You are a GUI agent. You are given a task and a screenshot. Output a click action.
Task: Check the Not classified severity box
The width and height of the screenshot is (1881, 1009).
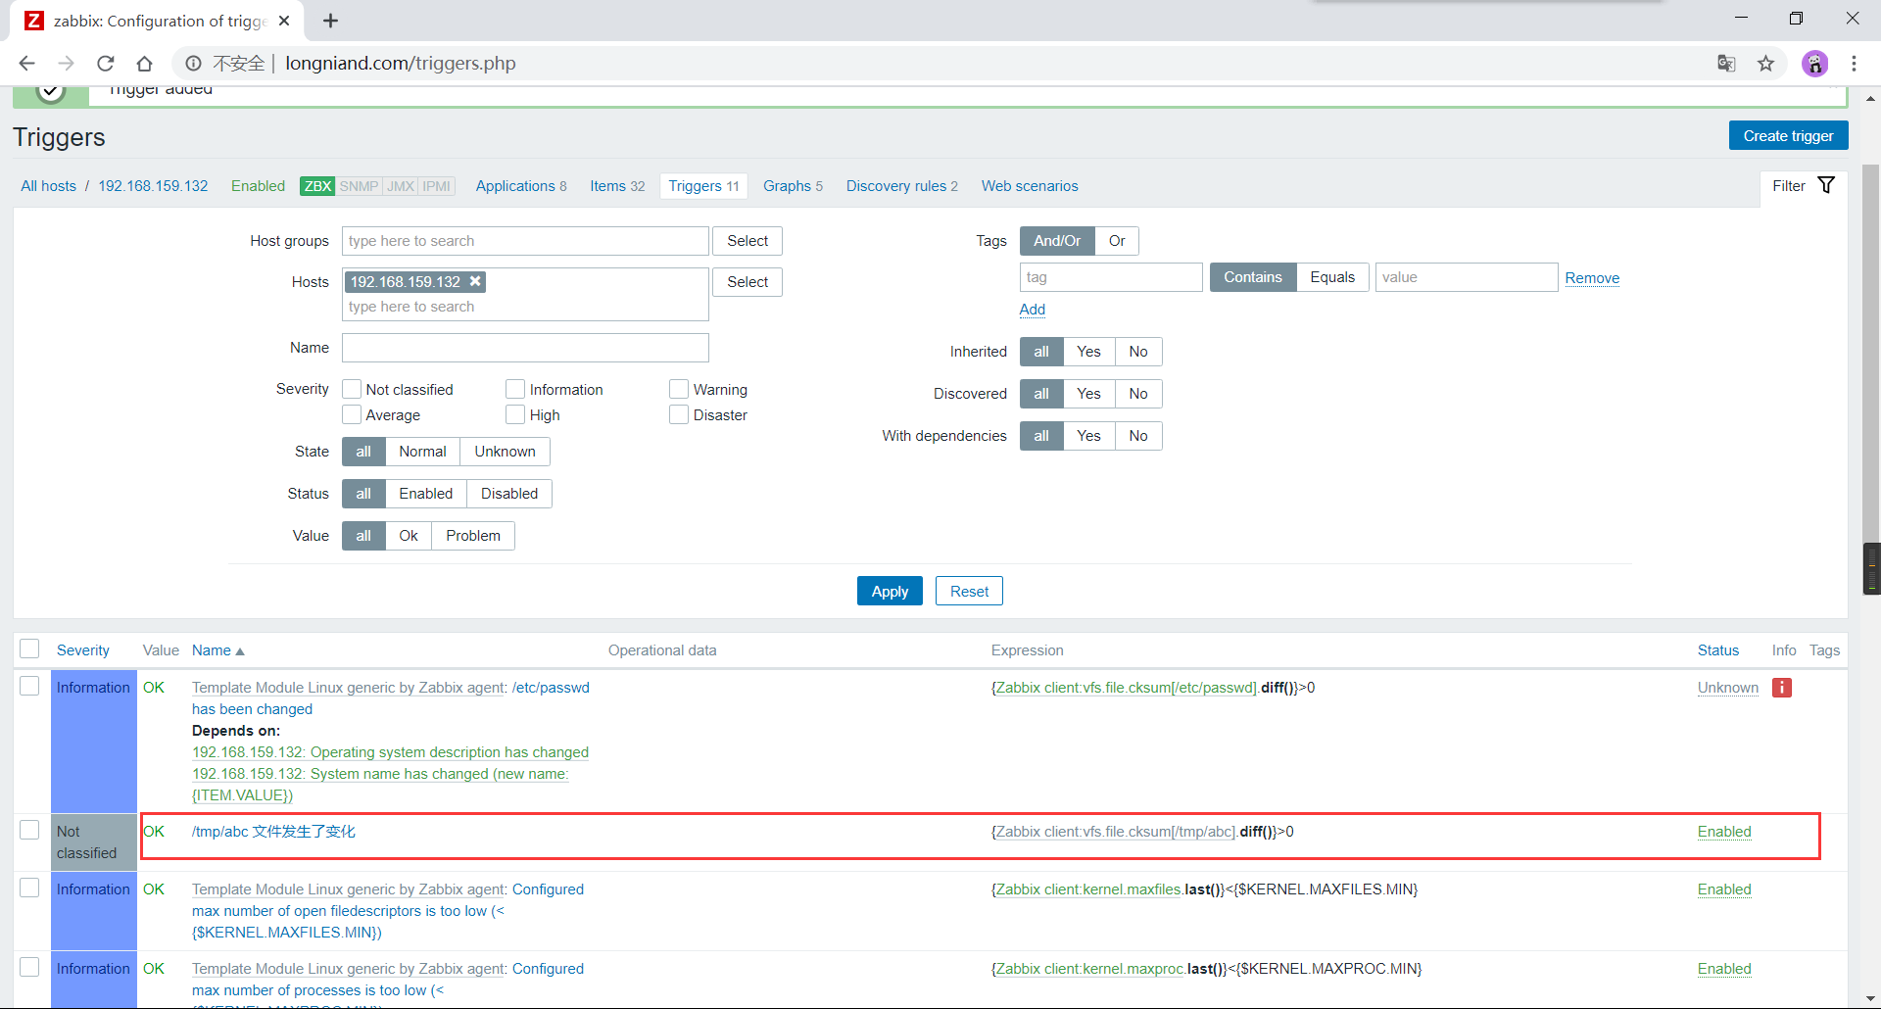(352, 389)
